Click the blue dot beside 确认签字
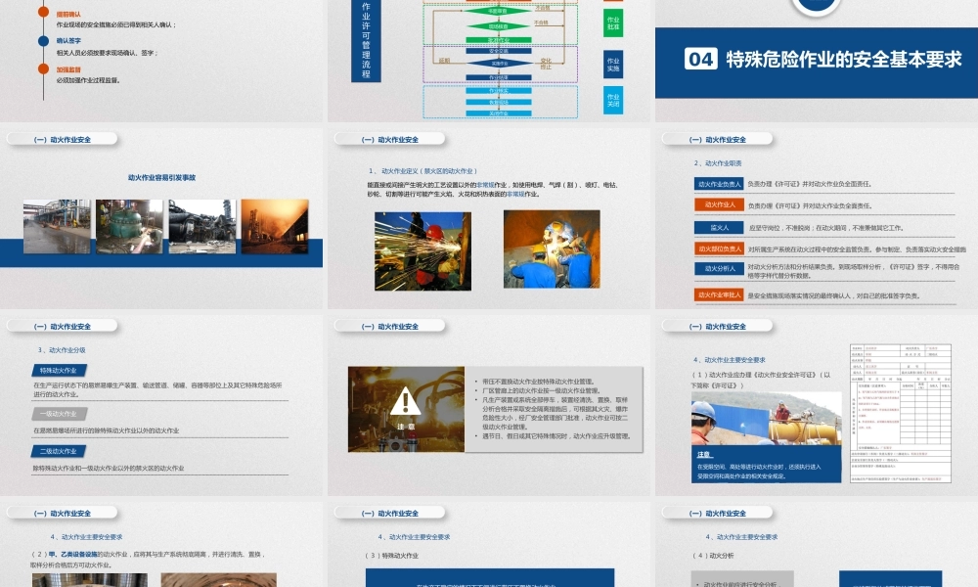978x587 pixels. (43, 40)
